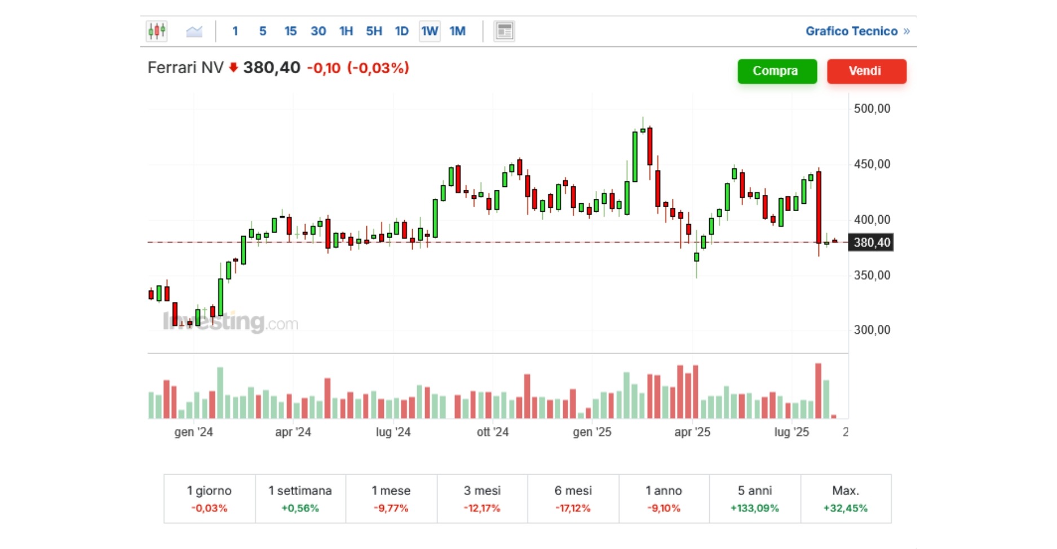1057x549 pixels.
Task: Choose the 30 minute interval
Action: [318, 31]
